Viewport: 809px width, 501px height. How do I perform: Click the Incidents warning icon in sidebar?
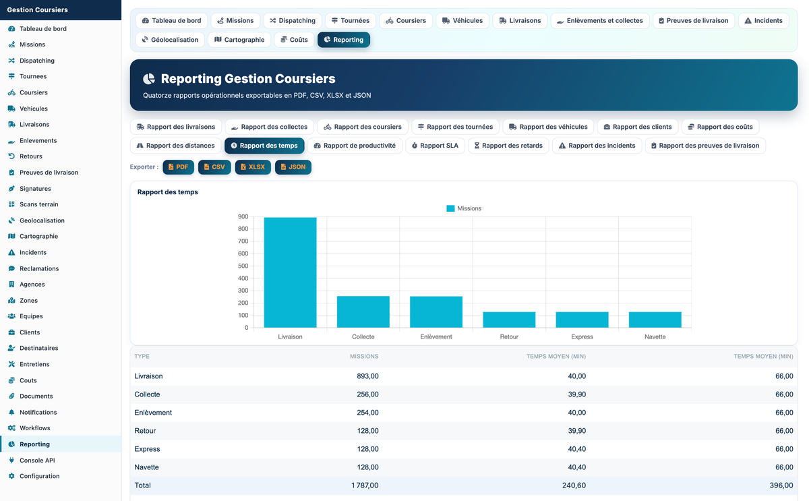coord(11,252)
